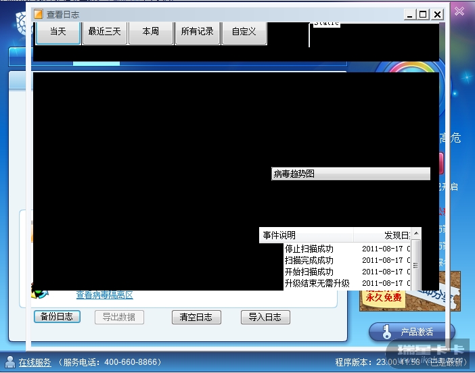Screen dimensions: 475x373
Task: Click the 永久免费 promotional note
Action: pyautogui.click(x=384, y=297)
